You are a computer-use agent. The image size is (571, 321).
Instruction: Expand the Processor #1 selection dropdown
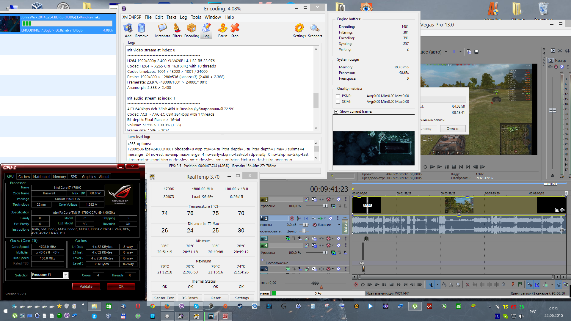(66, 275)
